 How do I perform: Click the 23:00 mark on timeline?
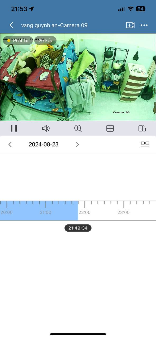tap(124, 212)
